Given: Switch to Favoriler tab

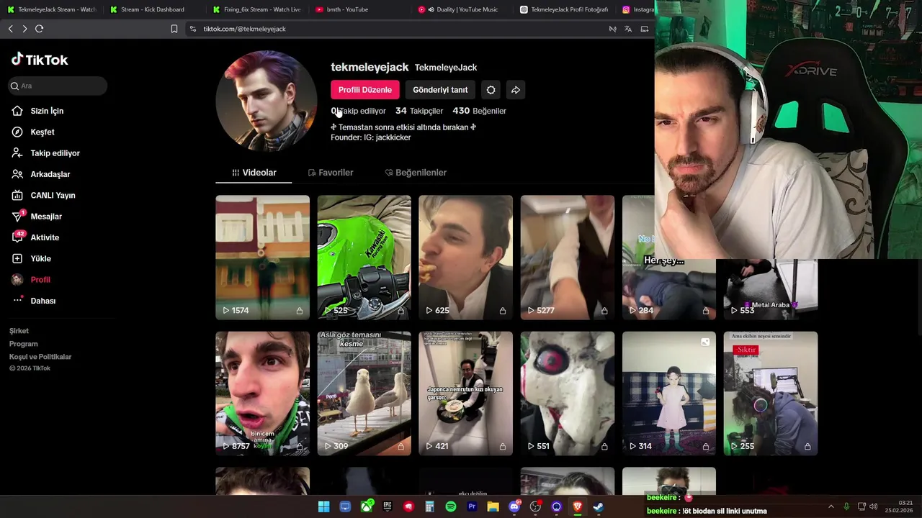Looking at the screenshot, I should click(x=330, y=173).
